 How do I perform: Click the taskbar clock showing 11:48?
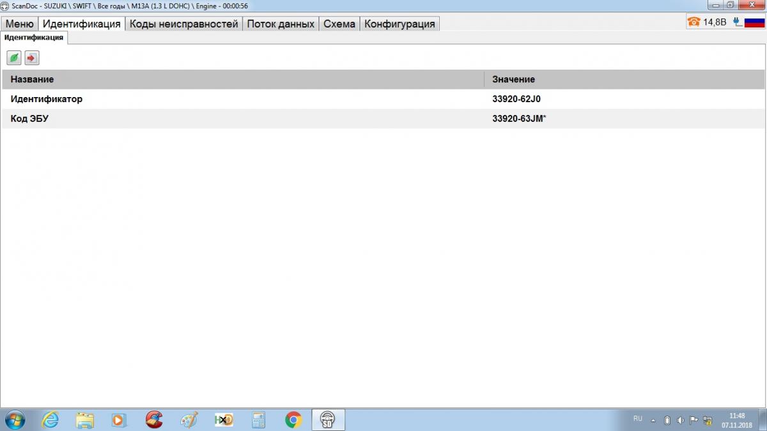click(x=737, y=420)
